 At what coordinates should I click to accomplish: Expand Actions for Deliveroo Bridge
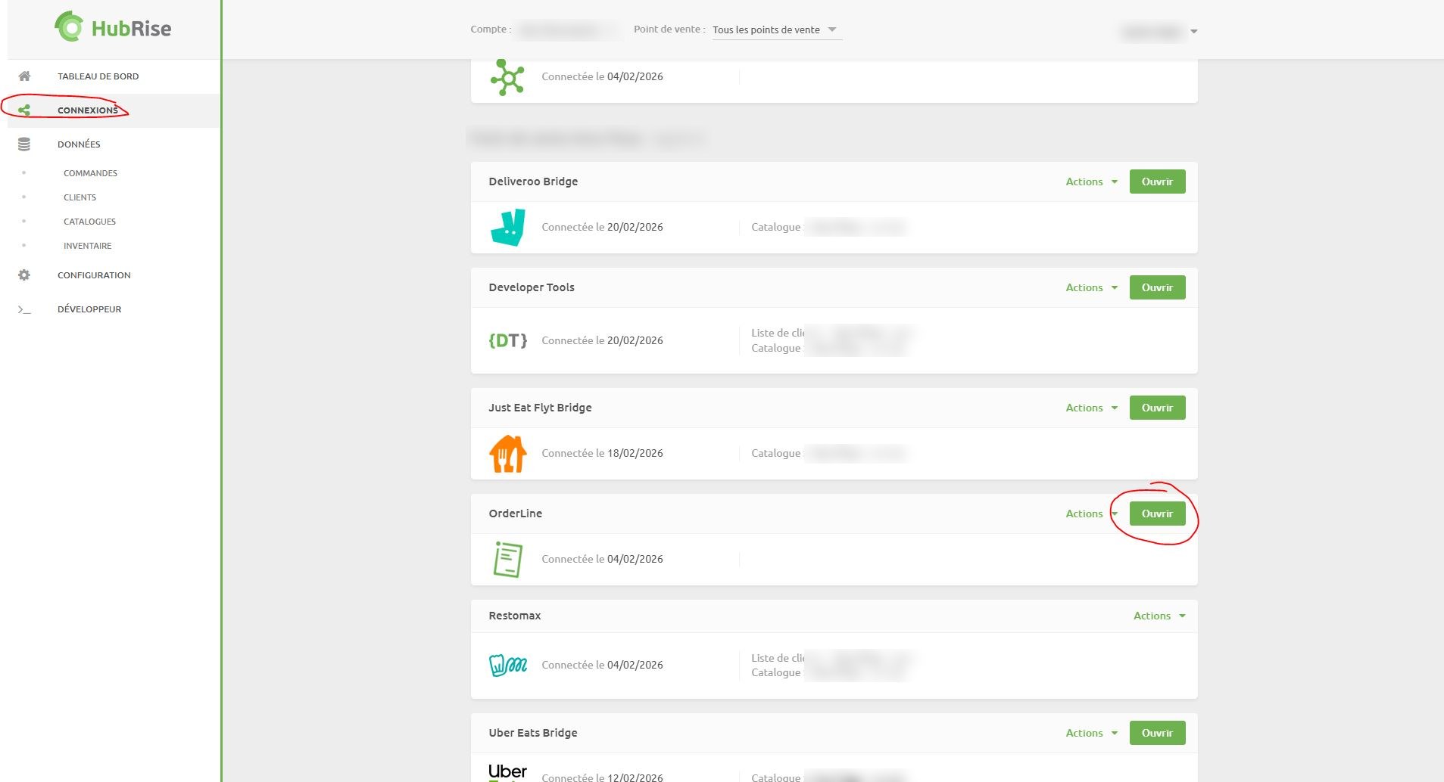click(x=1091, y=182)
